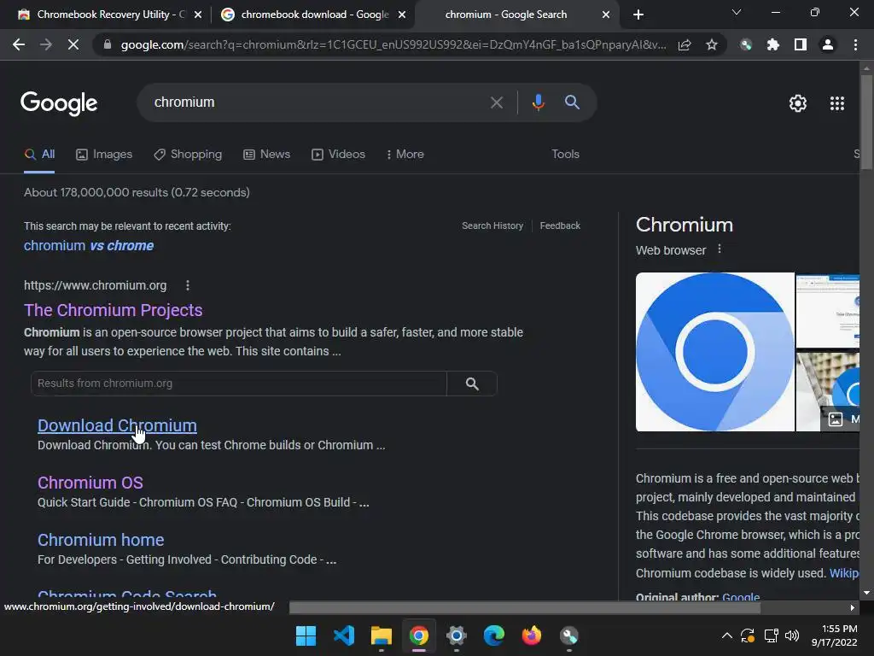Show hidden system tray icons
The width and height of the screenshot is (874, 656).
[727, 635]
